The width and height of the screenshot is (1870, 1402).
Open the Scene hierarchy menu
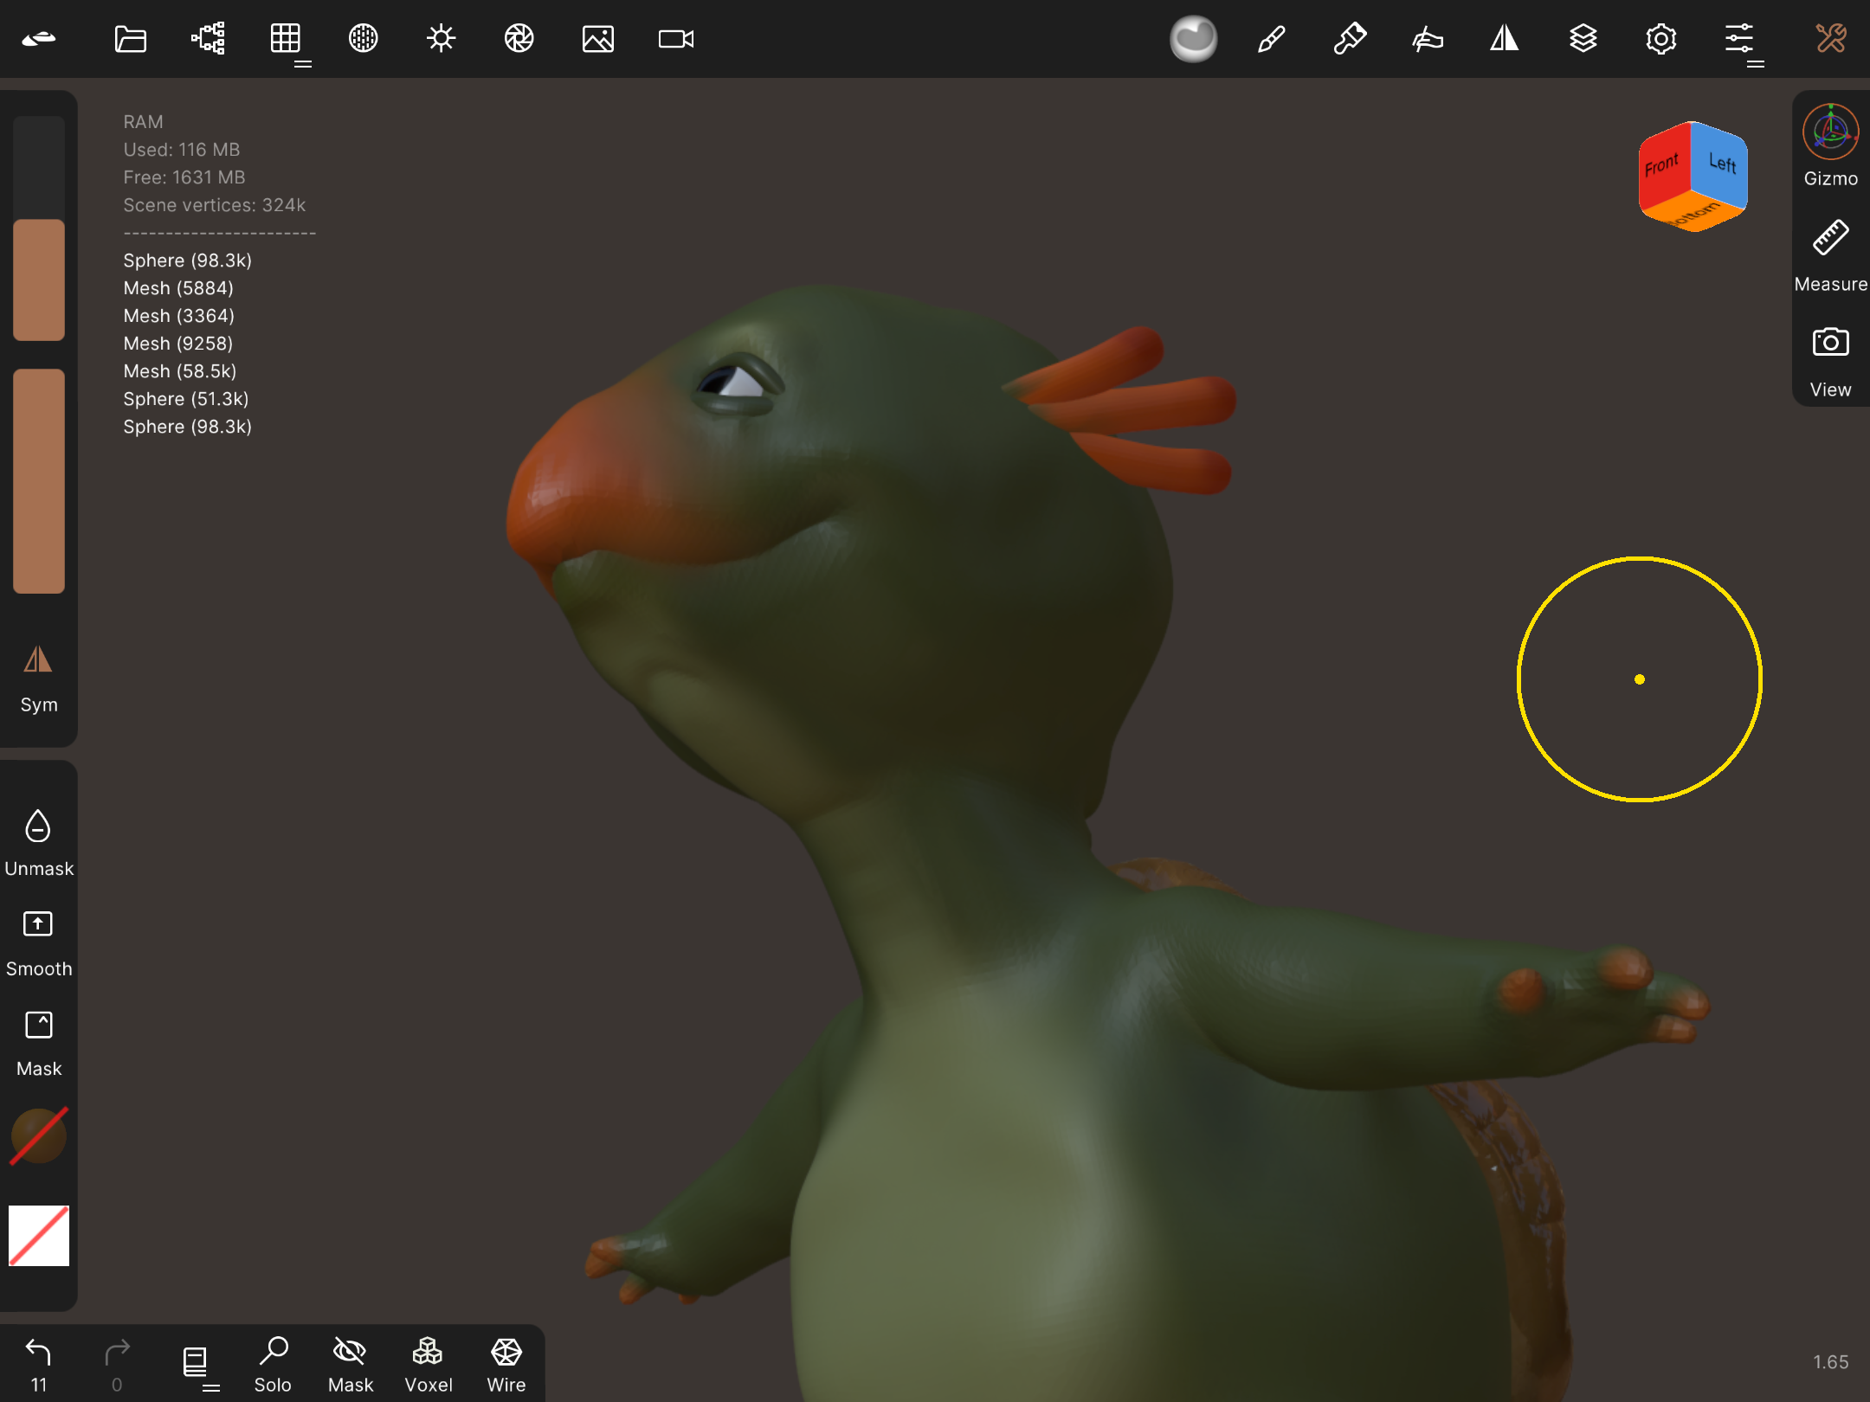pyautogui.click(x=208, y=39)
